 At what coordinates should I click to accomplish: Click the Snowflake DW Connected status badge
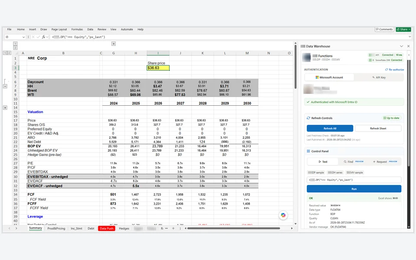click(x=386, y=60)
